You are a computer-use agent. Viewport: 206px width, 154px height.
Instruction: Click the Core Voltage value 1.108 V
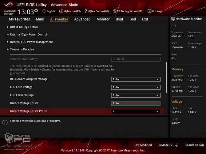point(192,47)
